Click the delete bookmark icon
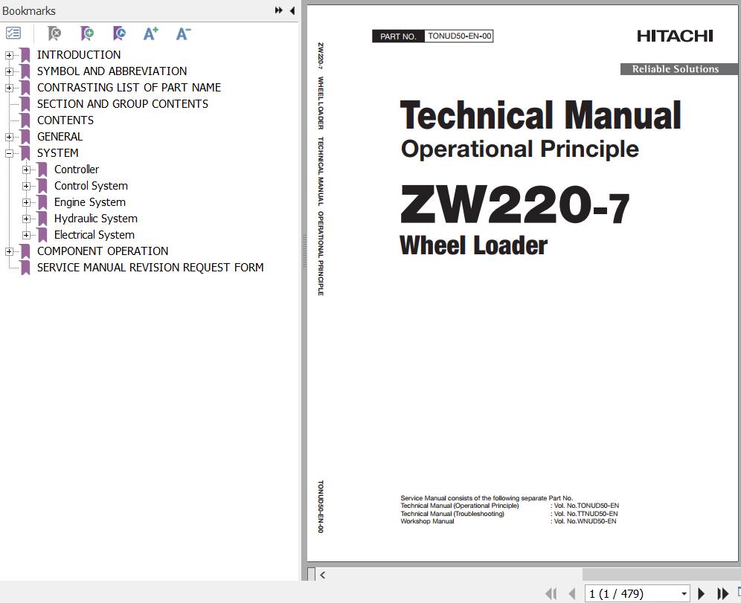The height and width of the screenshot is (603, 741). click(x=54, y=33)
